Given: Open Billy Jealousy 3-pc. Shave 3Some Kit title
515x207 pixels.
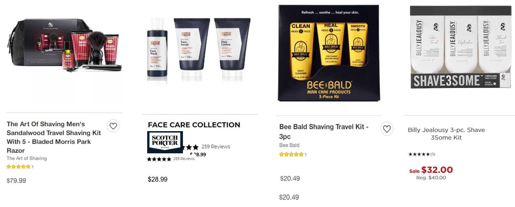Looking at the screenshot, I should point(446,134).
